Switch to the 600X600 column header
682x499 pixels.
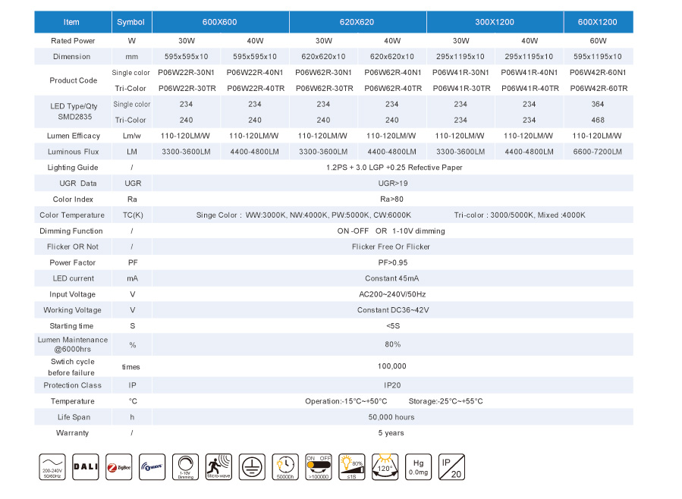pos(220,22)
